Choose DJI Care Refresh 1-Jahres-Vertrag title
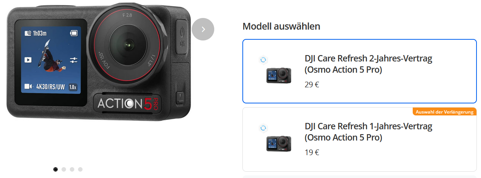The image size is (481, 178). [368, 132]
